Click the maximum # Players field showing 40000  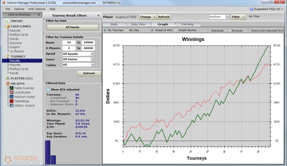[x=88, y=48]
